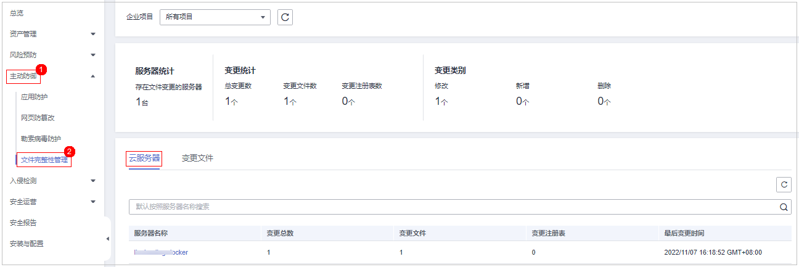This screenshot has height=267, width=799.
Task: Go to 网页防篡改 page
Action: [38, 118]
